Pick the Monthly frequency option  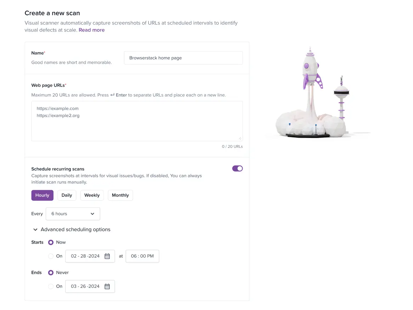tap(120, 195)
